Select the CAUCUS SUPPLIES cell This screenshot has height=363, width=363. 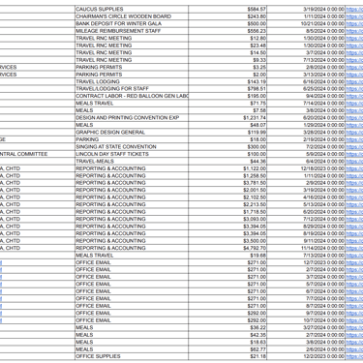pos(132,9)
